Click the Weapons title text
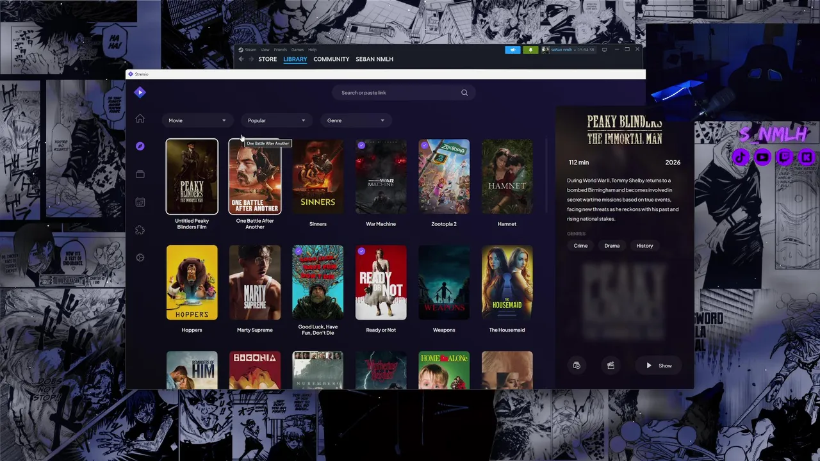Image resolution: width=820 pixels, height=461 pixels. coord(444,330)
